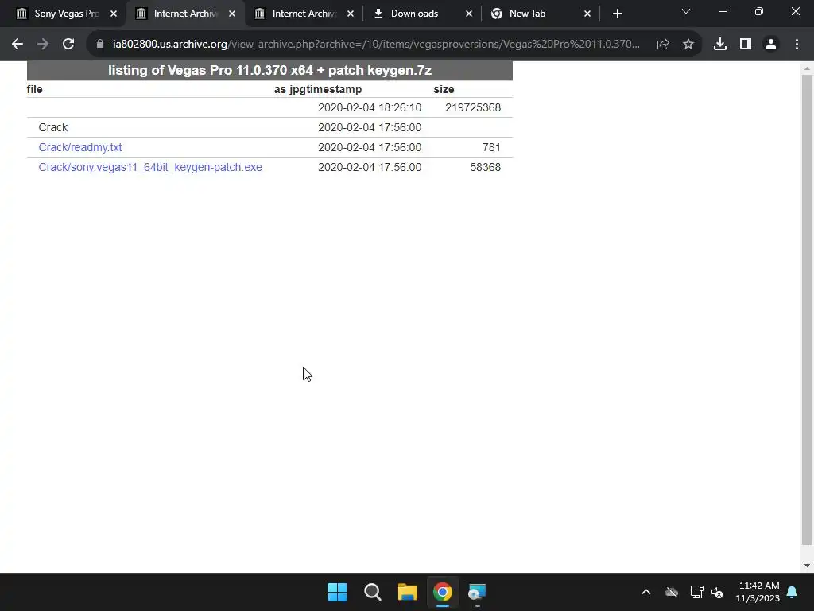Screen dimensions: 814x611
Task: Close the active Internet Archive tab
Action: coord(232,14)
